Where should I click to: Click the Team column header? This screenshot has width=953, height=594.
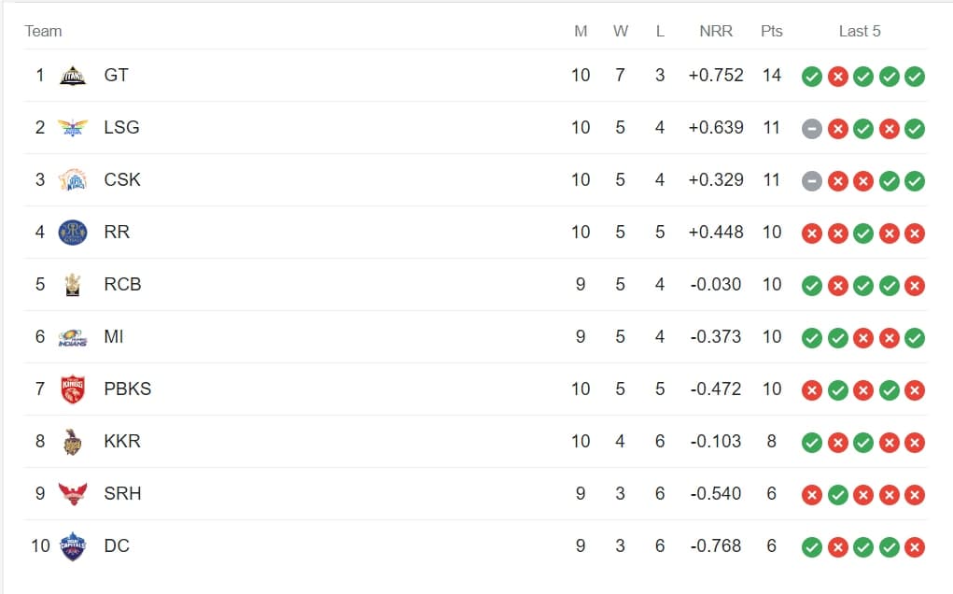click(43, 31)
